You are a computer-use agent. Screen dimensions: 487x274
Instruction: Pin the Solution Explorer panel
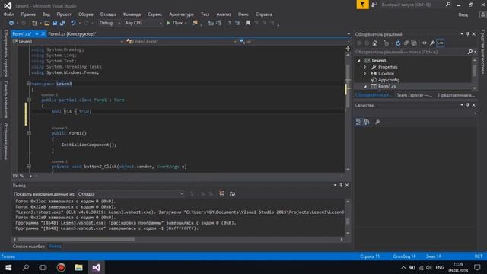[468, 33]
